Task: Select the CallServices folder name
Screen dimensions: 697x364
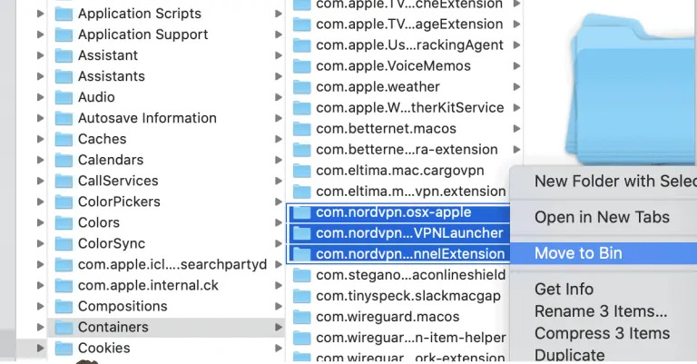Action: (118, 181)
